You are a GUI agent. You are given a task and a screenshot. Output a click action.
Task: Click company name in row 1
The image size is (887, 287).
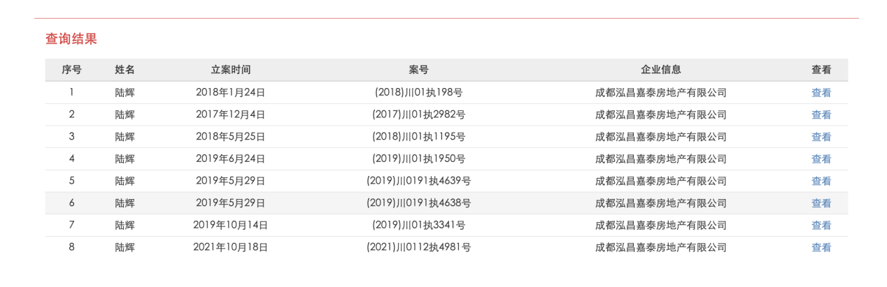pos(660,92)
